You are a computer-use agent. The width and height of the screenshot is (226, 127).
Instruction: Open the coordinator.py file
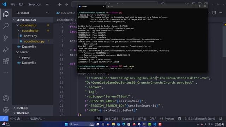tap(34, 42)
